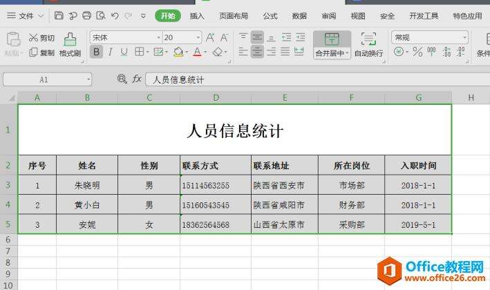
Task: Click the currency format icon
Action: (x=399, y=52)
